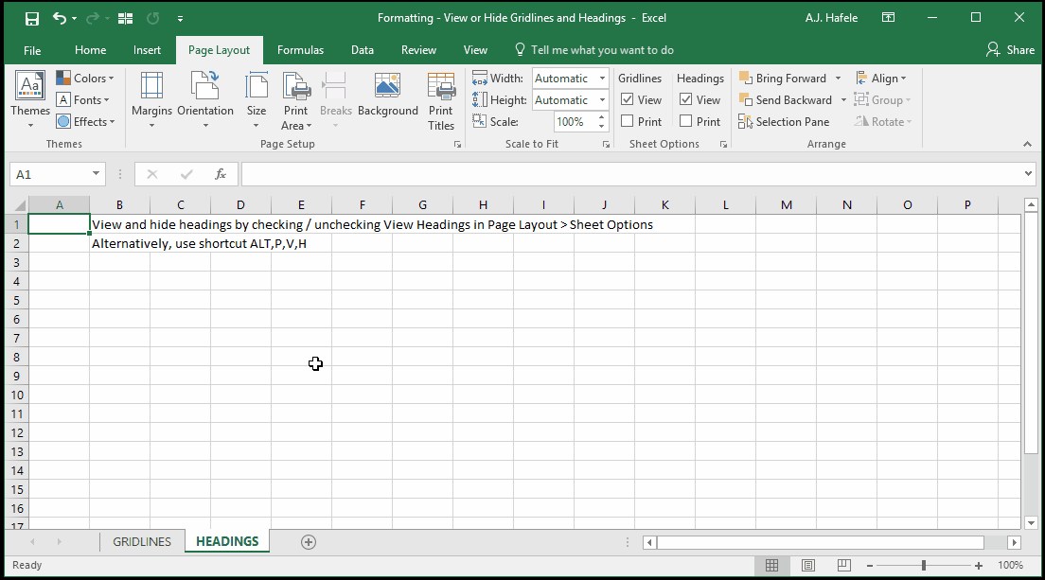Screen dimensions: 1045x580
Task: Open the Fonts theme dropdown
Action: point(83,100)
